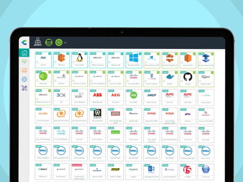Screen dimensions: 243x182
Task: Click the Centreon logo at top left
Action: tap(24, 43)
